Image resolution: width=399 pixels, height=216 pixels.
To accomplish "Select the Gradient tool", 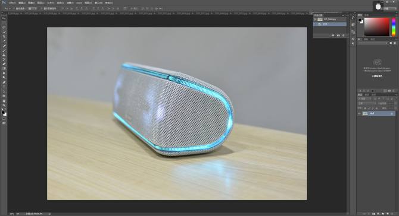I will coord(4,68).
